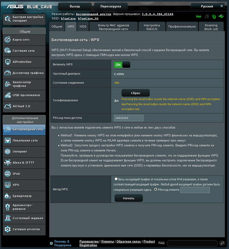Image resolution: width=229 pixels, height=249 pixels.
Task: Open the Product Registration link
Action: (117, 243)
